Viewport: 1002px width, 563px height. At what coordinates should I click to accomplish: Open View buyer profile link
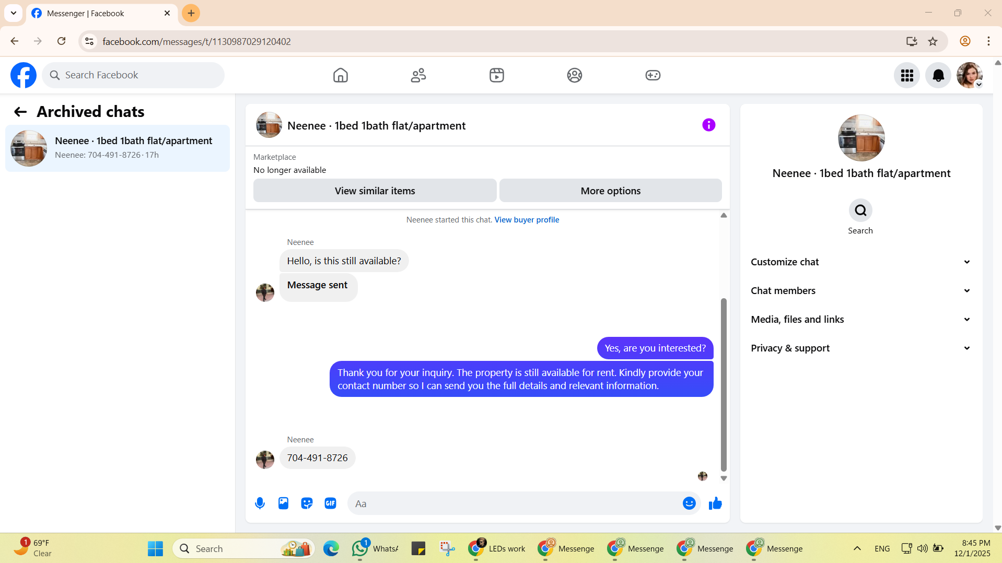click(527, 220)
